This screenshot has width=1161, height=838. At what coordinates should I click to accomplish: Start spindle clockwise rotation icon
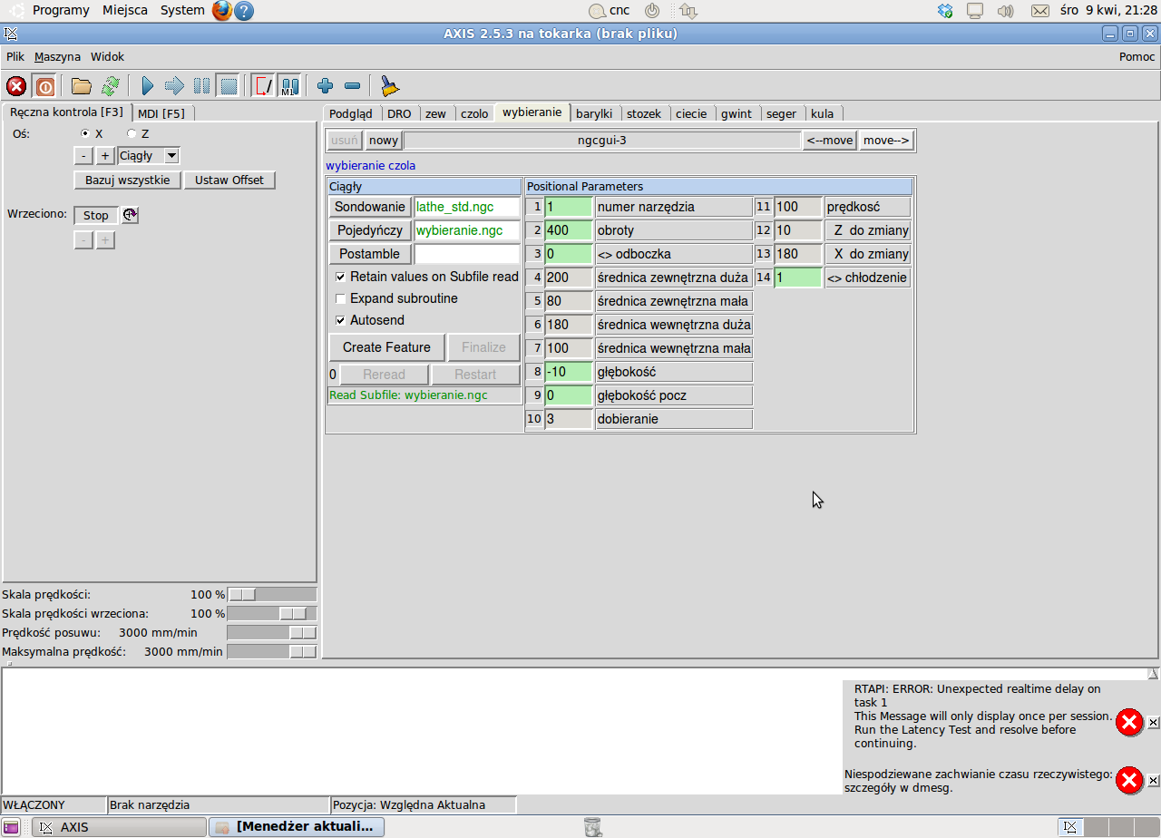pyautogui.click(x=130, y=215)
